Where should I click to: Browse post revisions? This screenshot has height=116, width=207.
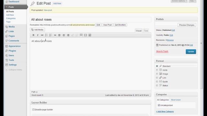pyautogui.click(x=170, y=40)
